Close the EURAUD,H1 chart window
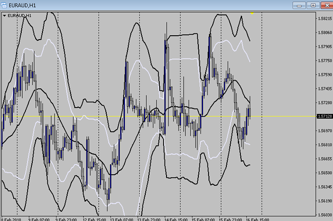The width and height of the screenshot is (333, 221). [327, 5]
